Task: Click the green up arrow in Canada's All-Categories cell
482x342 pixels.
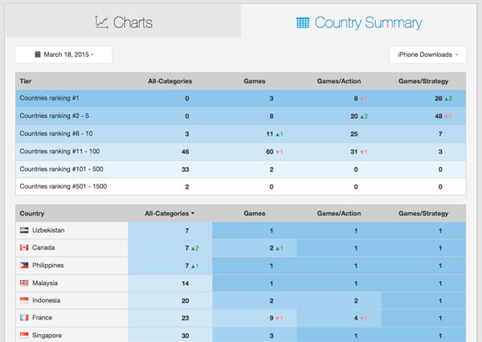Action: click(193, 249)
